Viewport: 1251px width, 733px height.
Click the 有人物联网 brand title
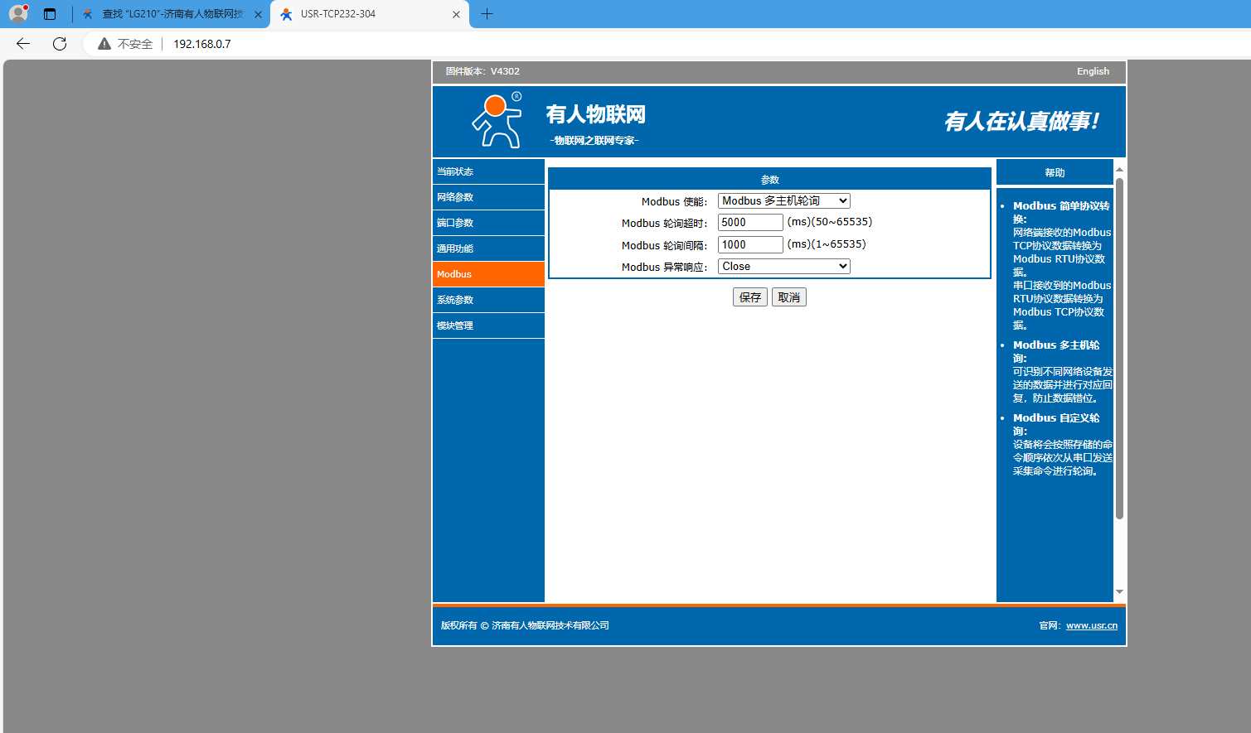tap(595, 114)
